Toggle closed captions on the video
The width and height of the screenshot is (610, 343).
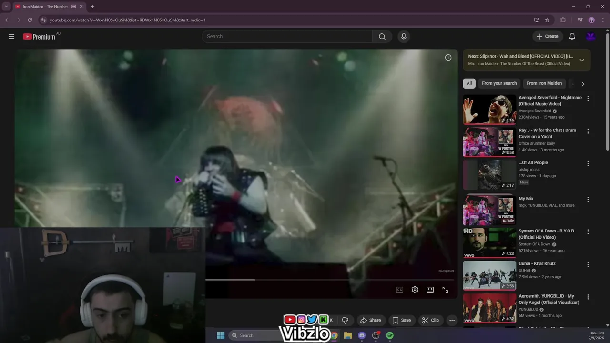point(399,290)
